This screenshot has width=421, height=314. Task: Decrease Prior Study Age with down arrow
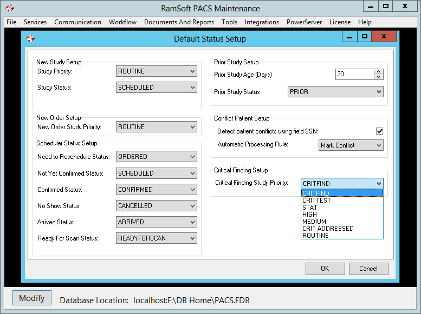[x=378, y=77]
